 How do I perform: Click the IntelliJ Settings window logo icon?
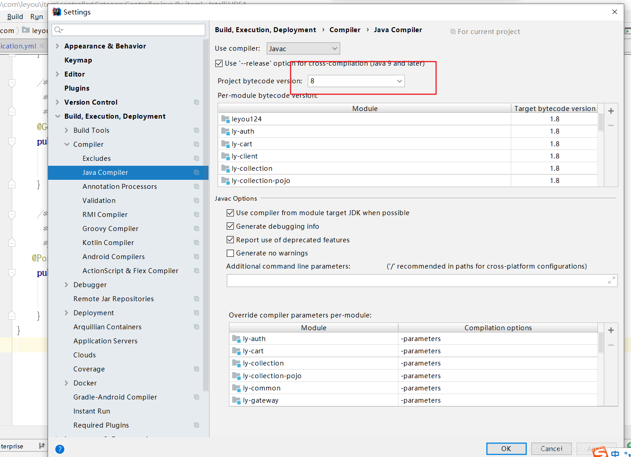coord(57,12)
